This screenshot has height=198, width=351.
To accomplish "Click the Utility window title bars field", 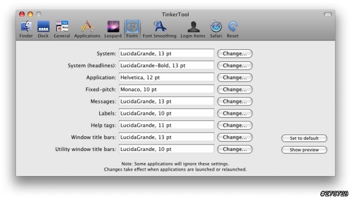I will coord(166,149).
